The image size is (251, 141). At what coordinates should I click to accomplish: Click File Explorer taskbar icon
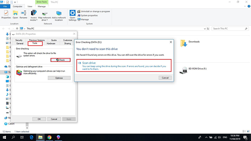40,137
